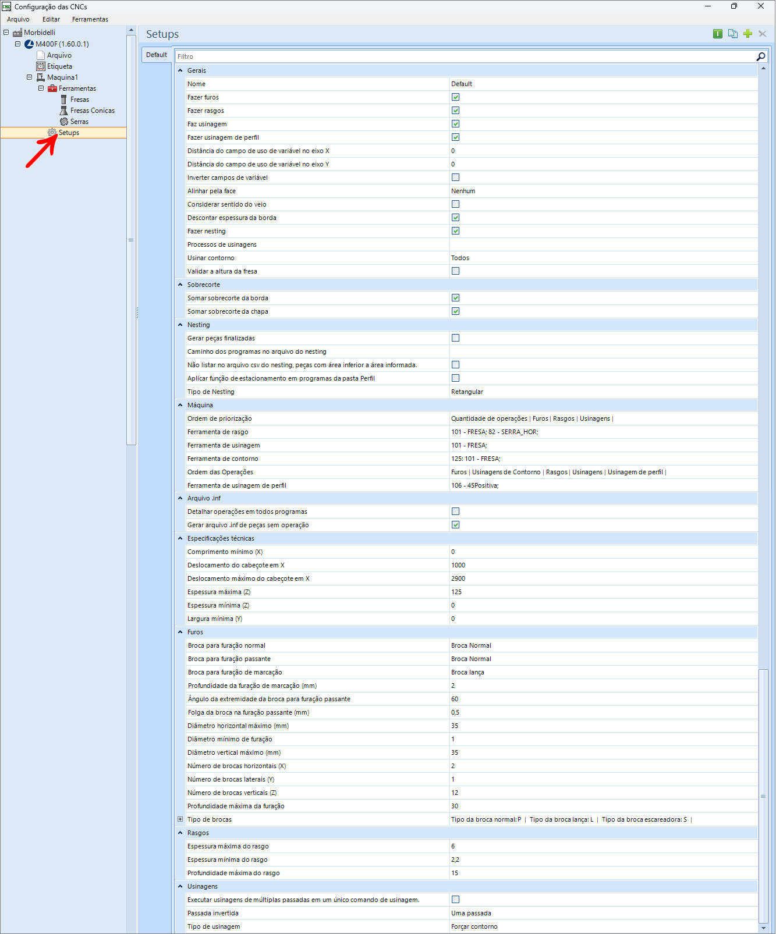776x934 pixels.
Task: Collapse the Nesting section header
Action: 180,325
